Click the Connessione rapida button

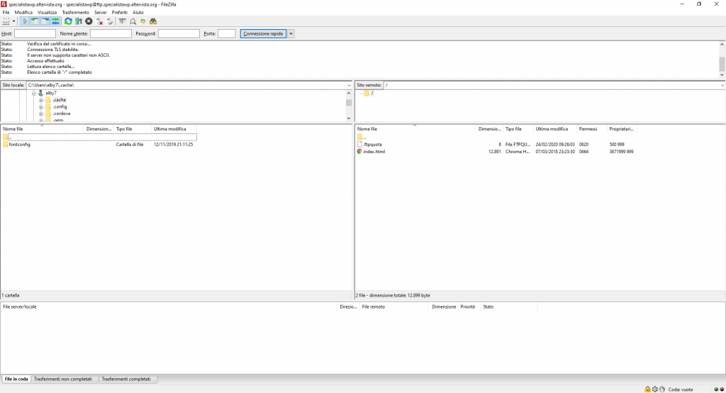tap(263, 33)
